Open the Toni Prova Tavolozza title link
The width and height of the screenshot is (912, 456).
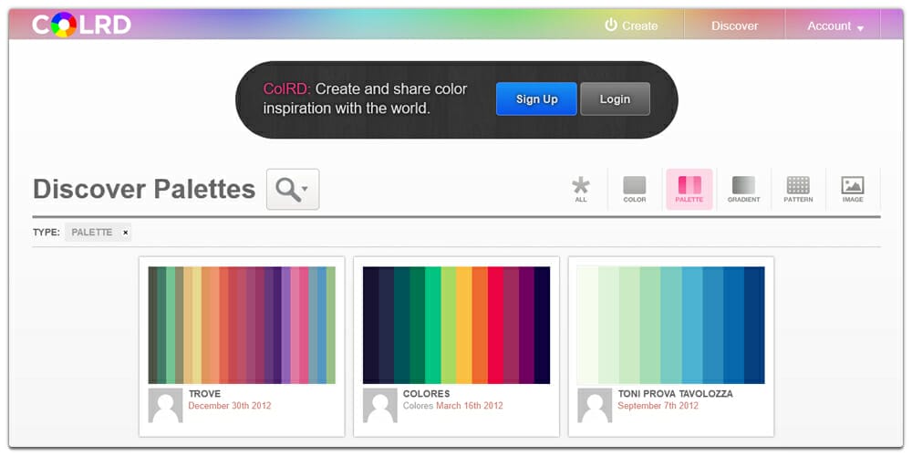(675, 394)
